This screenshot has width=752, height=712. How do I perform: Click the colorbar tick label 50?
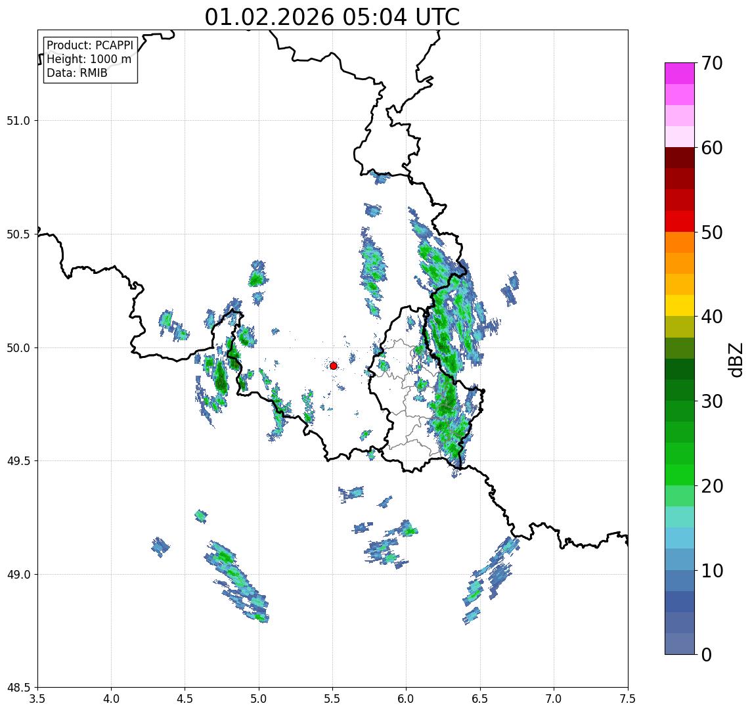point(712,233)
